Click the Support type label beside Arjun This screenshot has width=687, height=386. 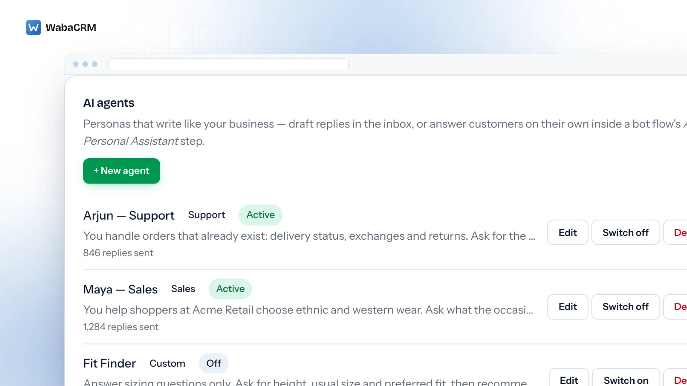pyautogui.click(x=207, y=215)
